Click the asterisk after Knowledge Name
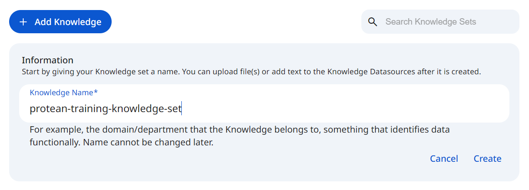 coord(96,92)
